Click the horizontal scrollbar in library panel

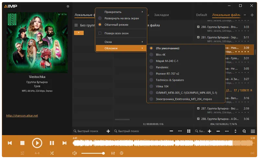click(122, 120)
